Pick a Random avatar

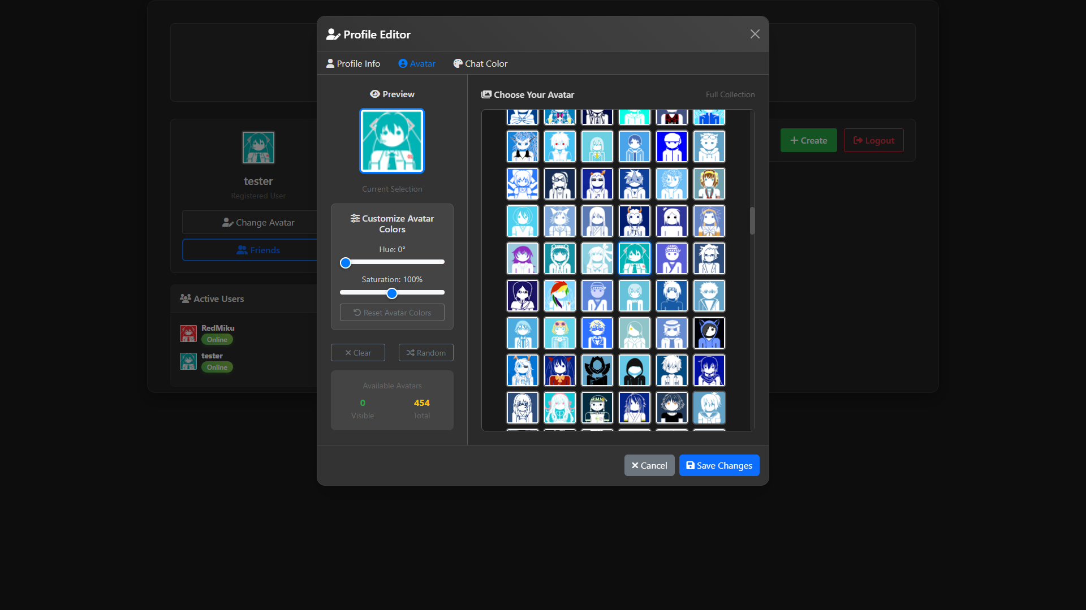(426, 353)
